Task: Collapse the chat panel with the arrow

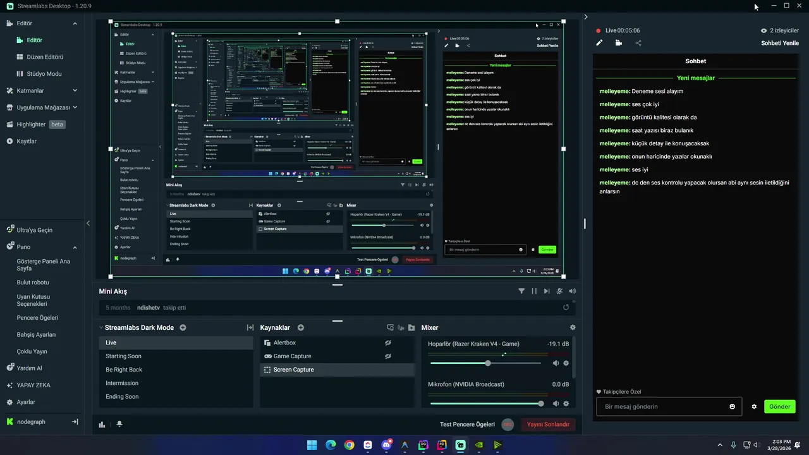Action: (586, 17)
